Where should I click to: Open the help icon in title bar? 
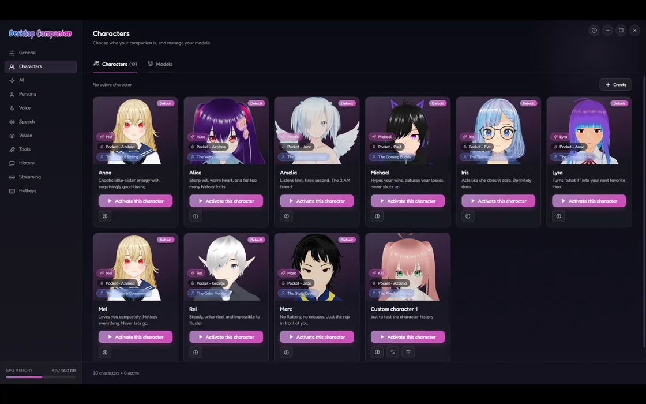tap(594, 31)
